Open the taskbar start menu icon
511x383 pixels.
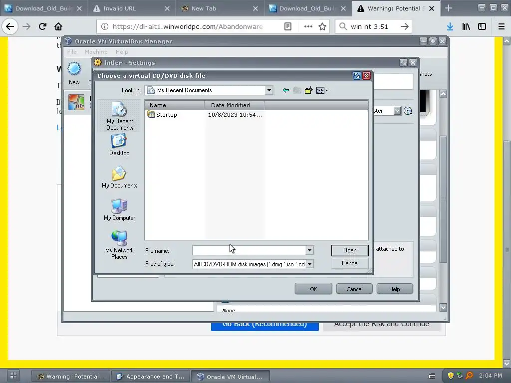pos(13,376)
